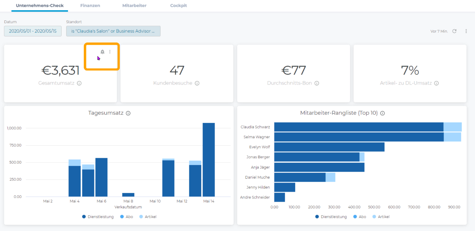
Task: Toggle Abo legend in Tagesumsatz chart
Action: (126, 217)
